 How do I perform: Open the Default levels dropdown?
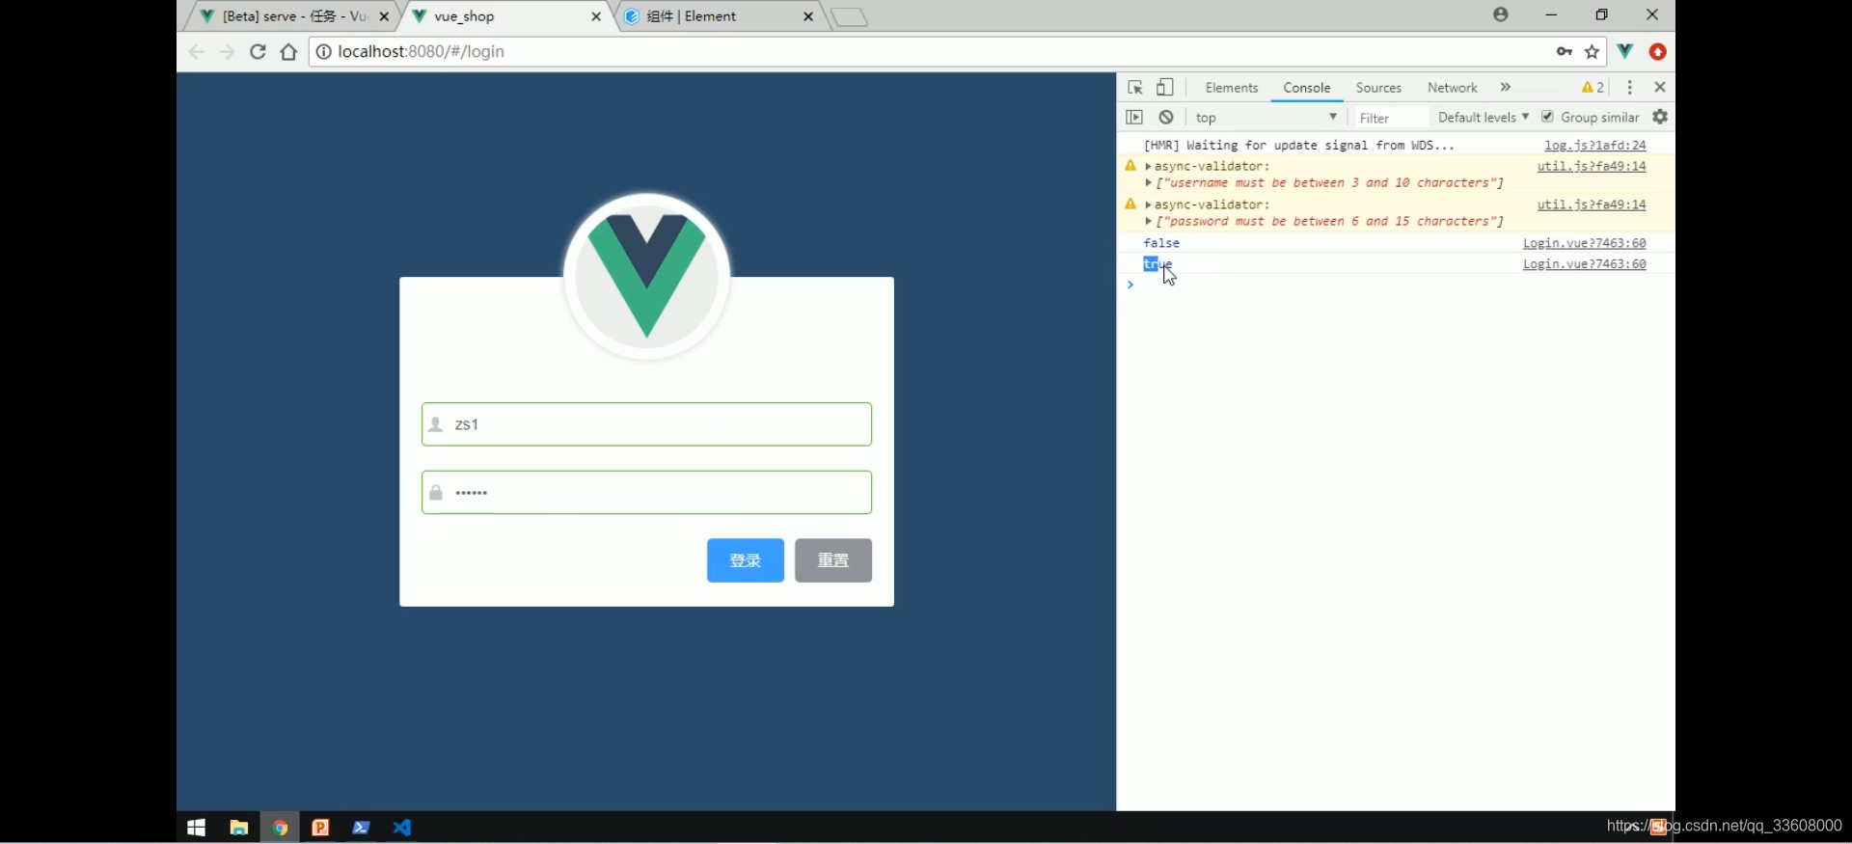pyautogui.click(x=1483, y=118)
